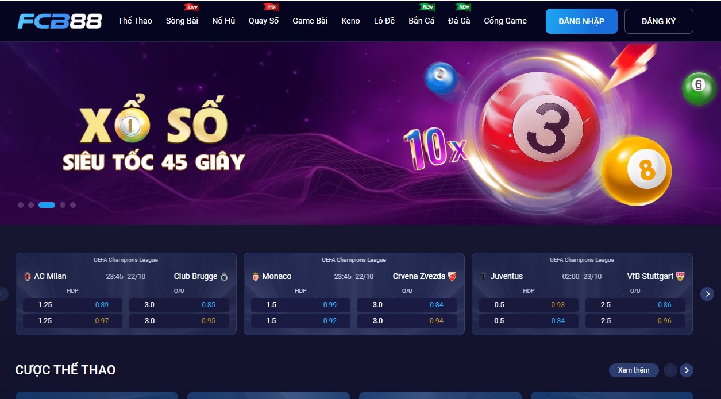The width and height of the screenshot is (721, 399).
Task: Select the last banner slide dot
Action: pos(73,205)
